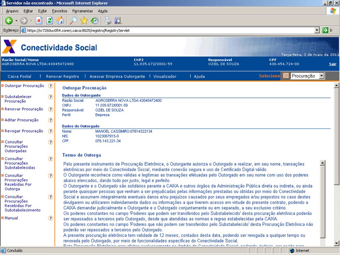Image resolution: width=340 pixels, height=255 pixels.
Task: Open help for Outorgar Procuração
Action: click(51, 86)
